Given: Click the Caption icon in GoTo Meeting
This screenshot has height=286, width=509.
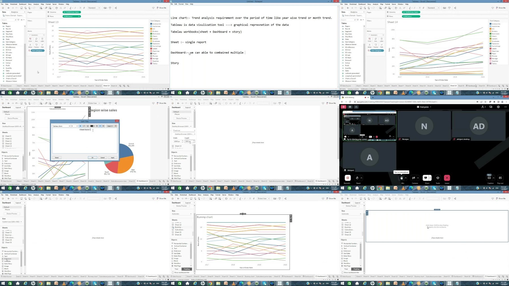Looking at the screenshot, I should pos(489,178).
